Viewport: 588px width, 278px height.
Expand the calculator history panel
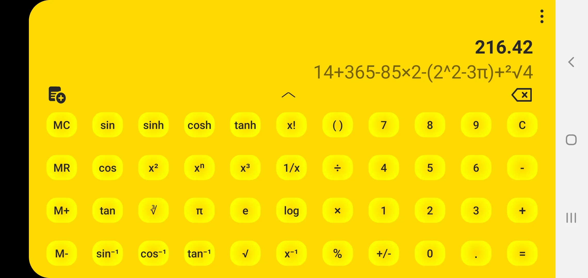tap(288, 95)
